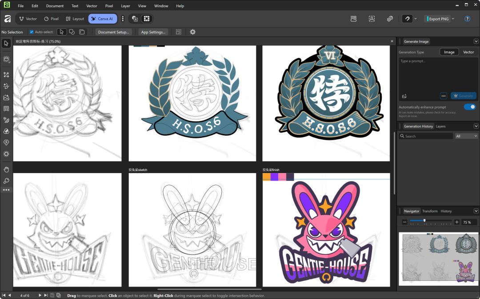This screenshot has height=299, width=480.
Task: Click the dotted grid guides icon
Action: [x=179, y=32]
